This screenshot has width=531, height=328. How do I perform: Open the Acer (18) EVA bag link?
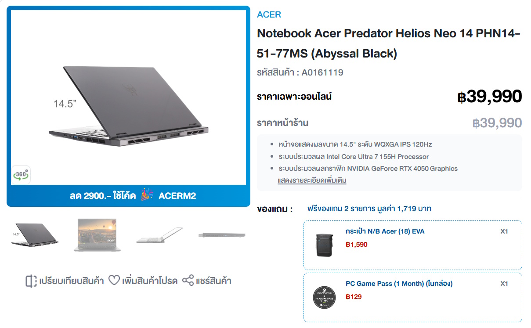385,231
